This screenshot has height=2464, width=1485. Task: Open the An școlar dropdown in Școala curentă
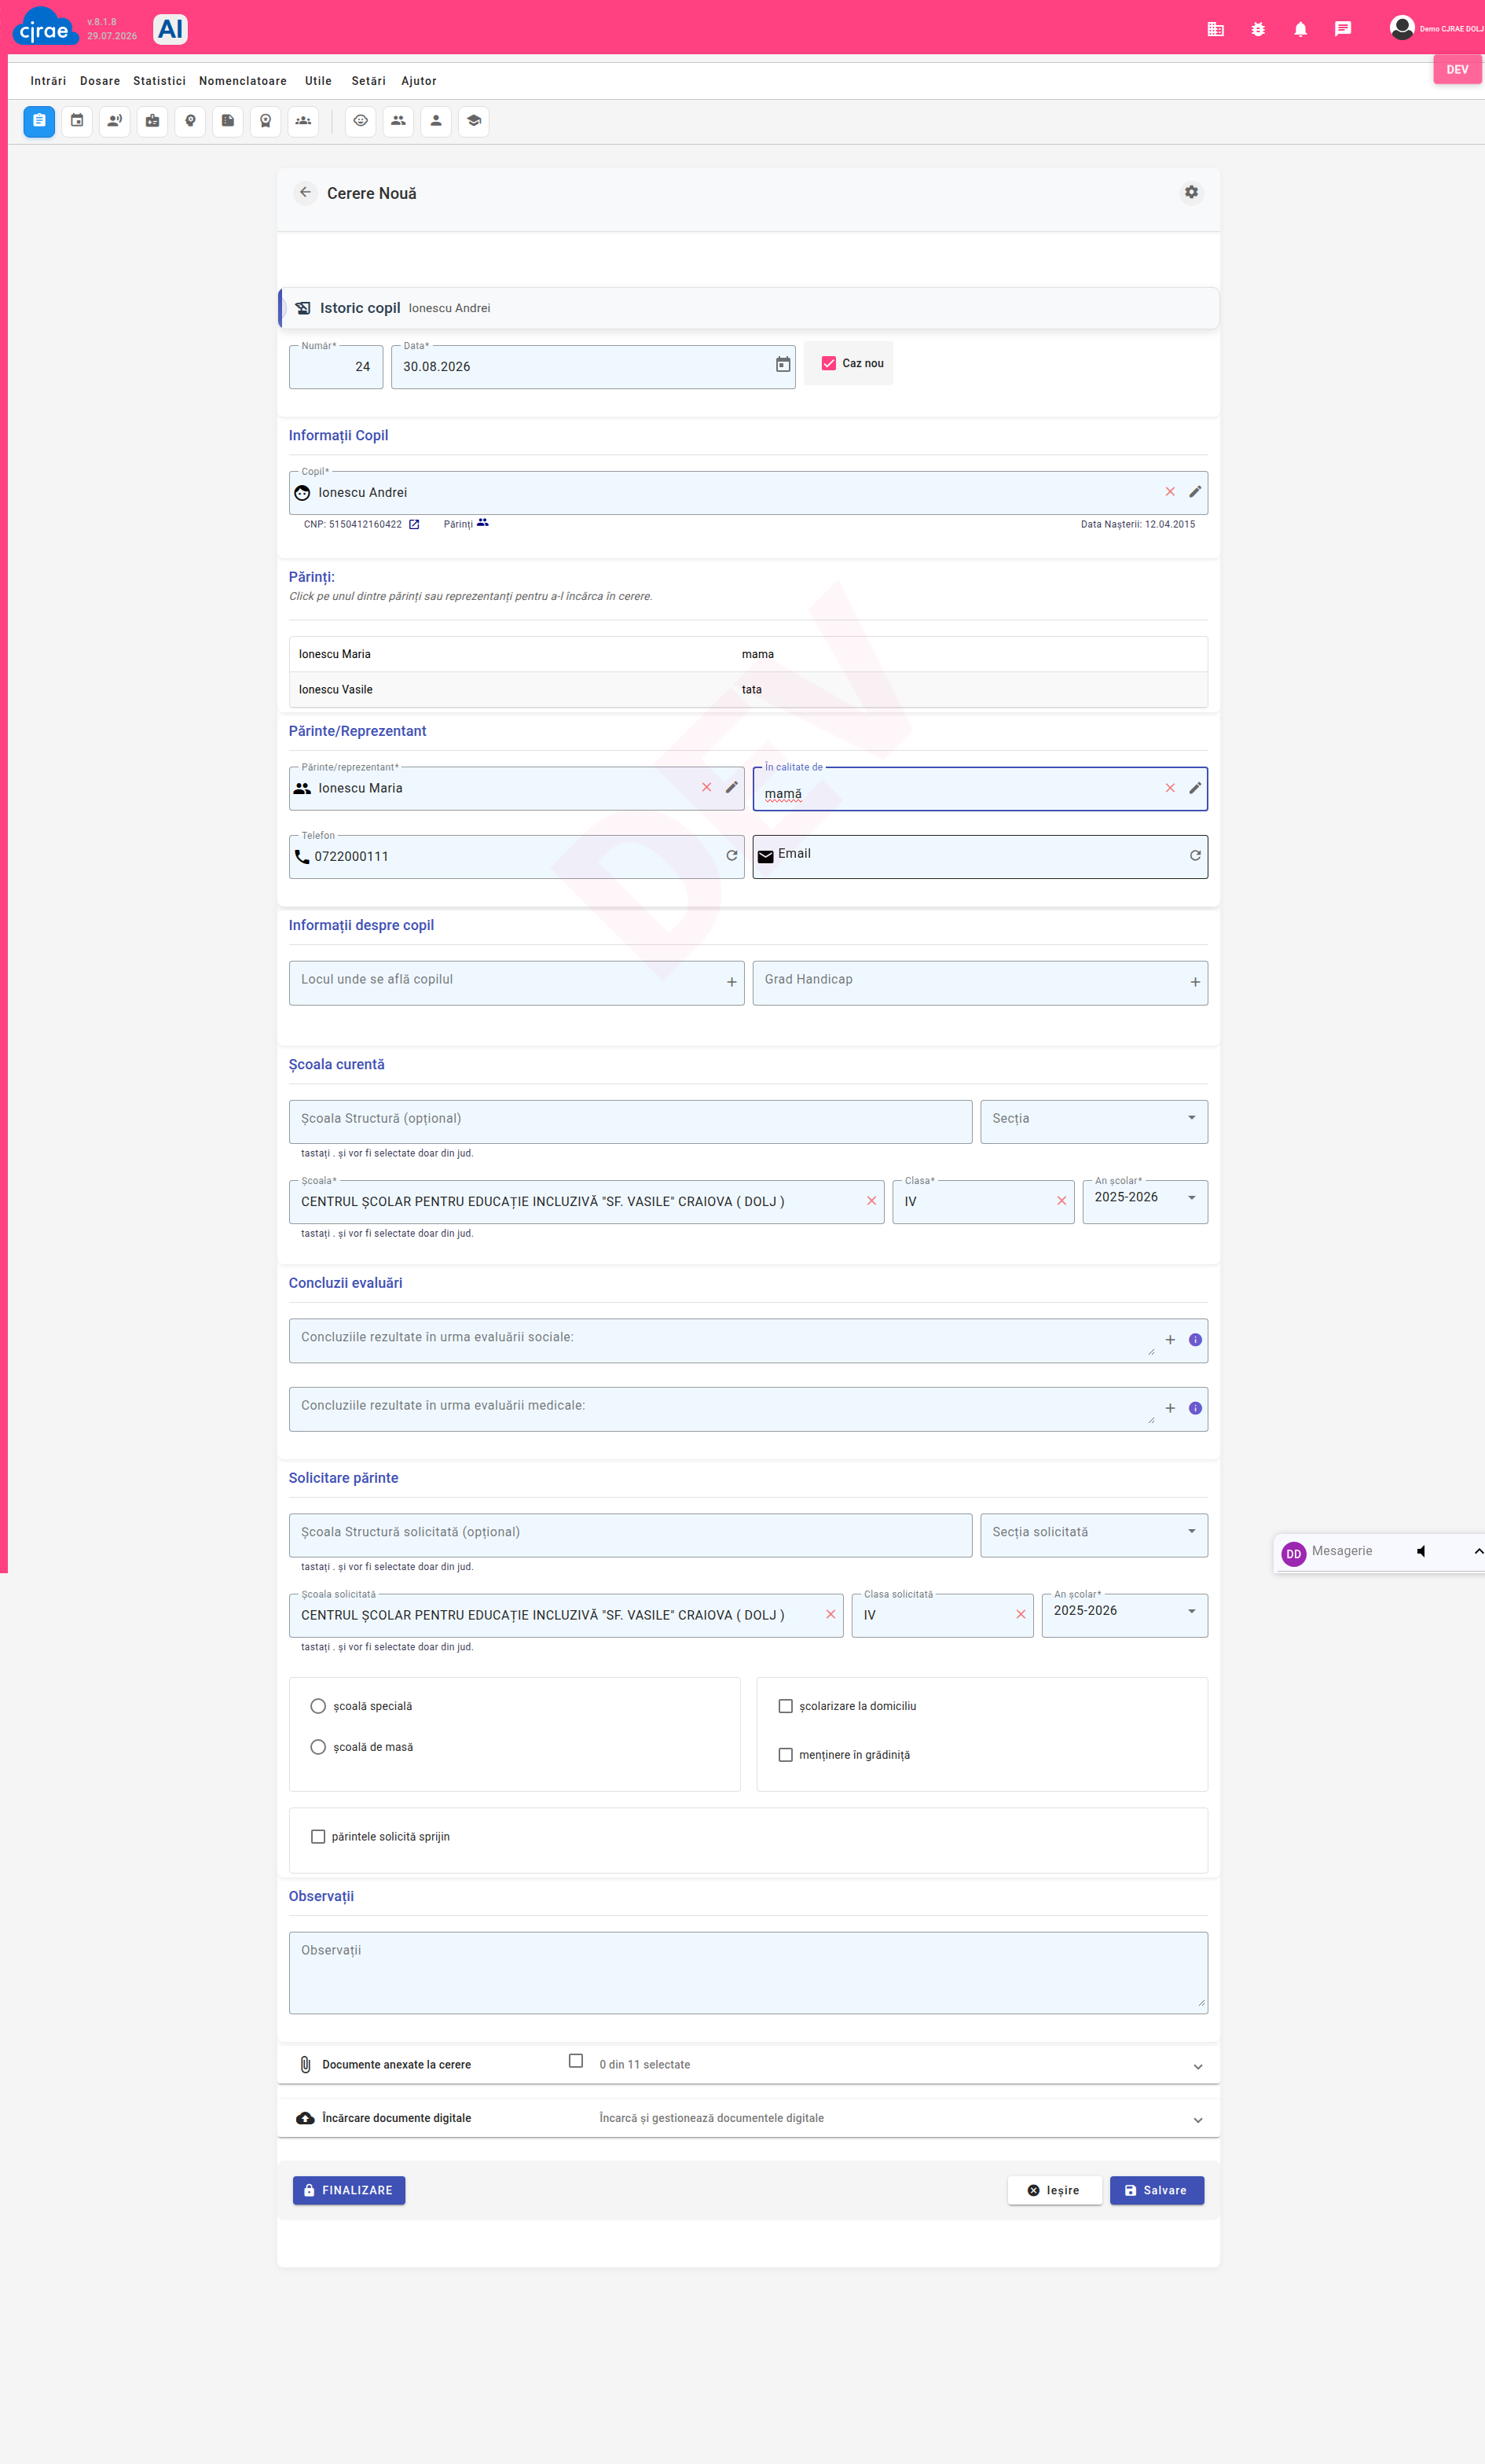pyautogui.click(x=1144, y=1202)
